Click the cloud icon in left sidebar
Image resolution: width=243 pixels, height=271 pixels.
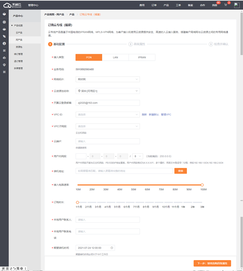4,29
